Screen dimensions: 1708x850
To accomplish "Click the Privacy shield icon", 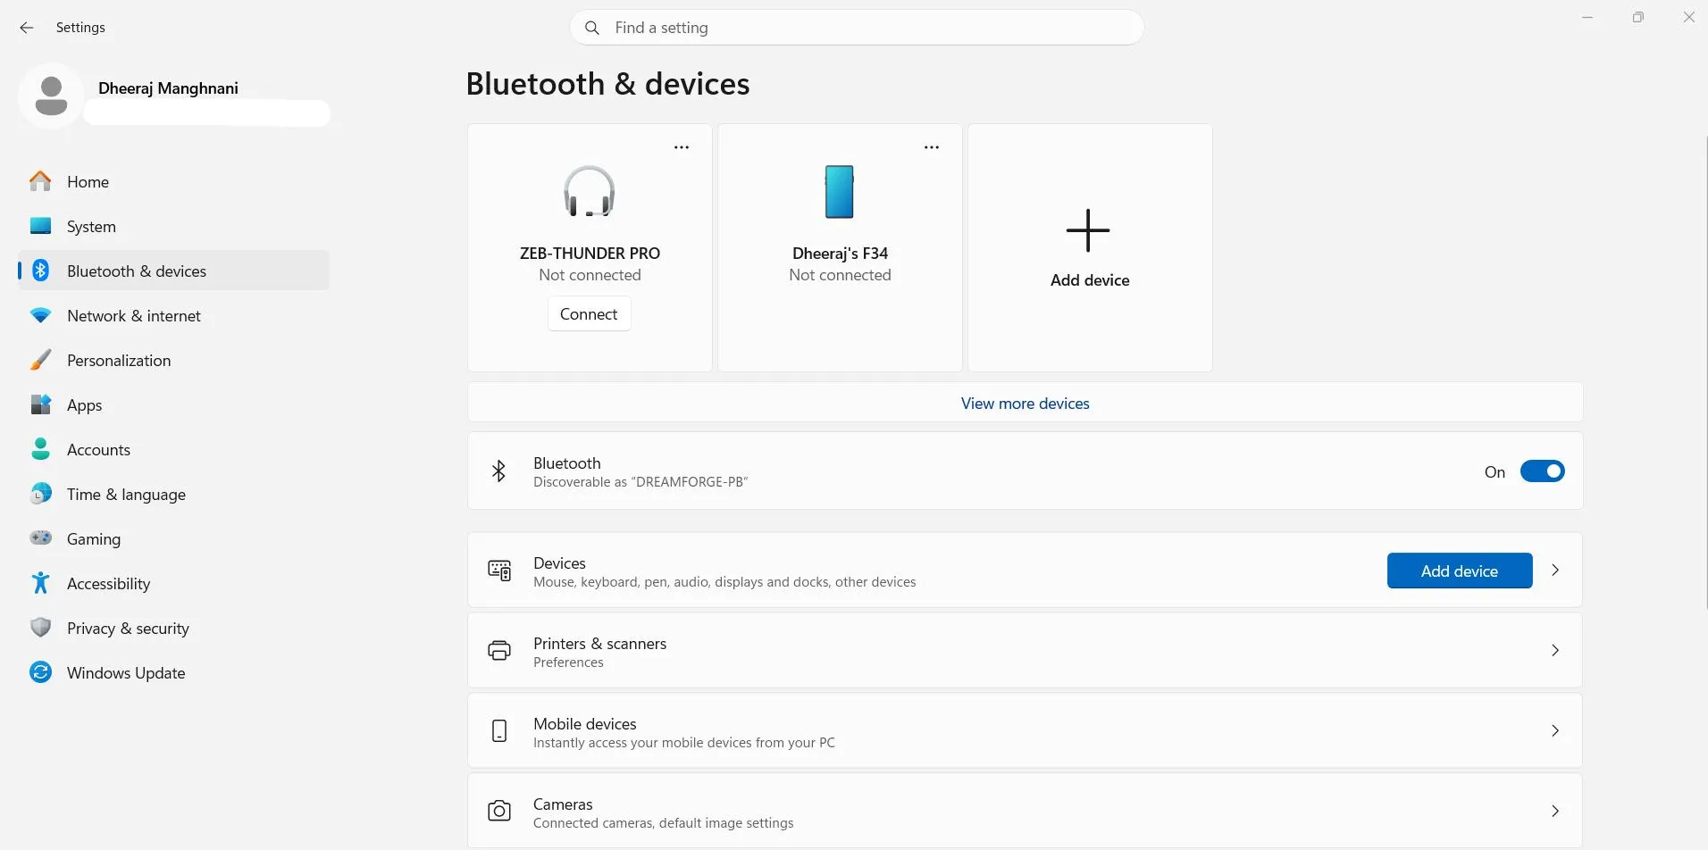I will (x=40, y=628).
